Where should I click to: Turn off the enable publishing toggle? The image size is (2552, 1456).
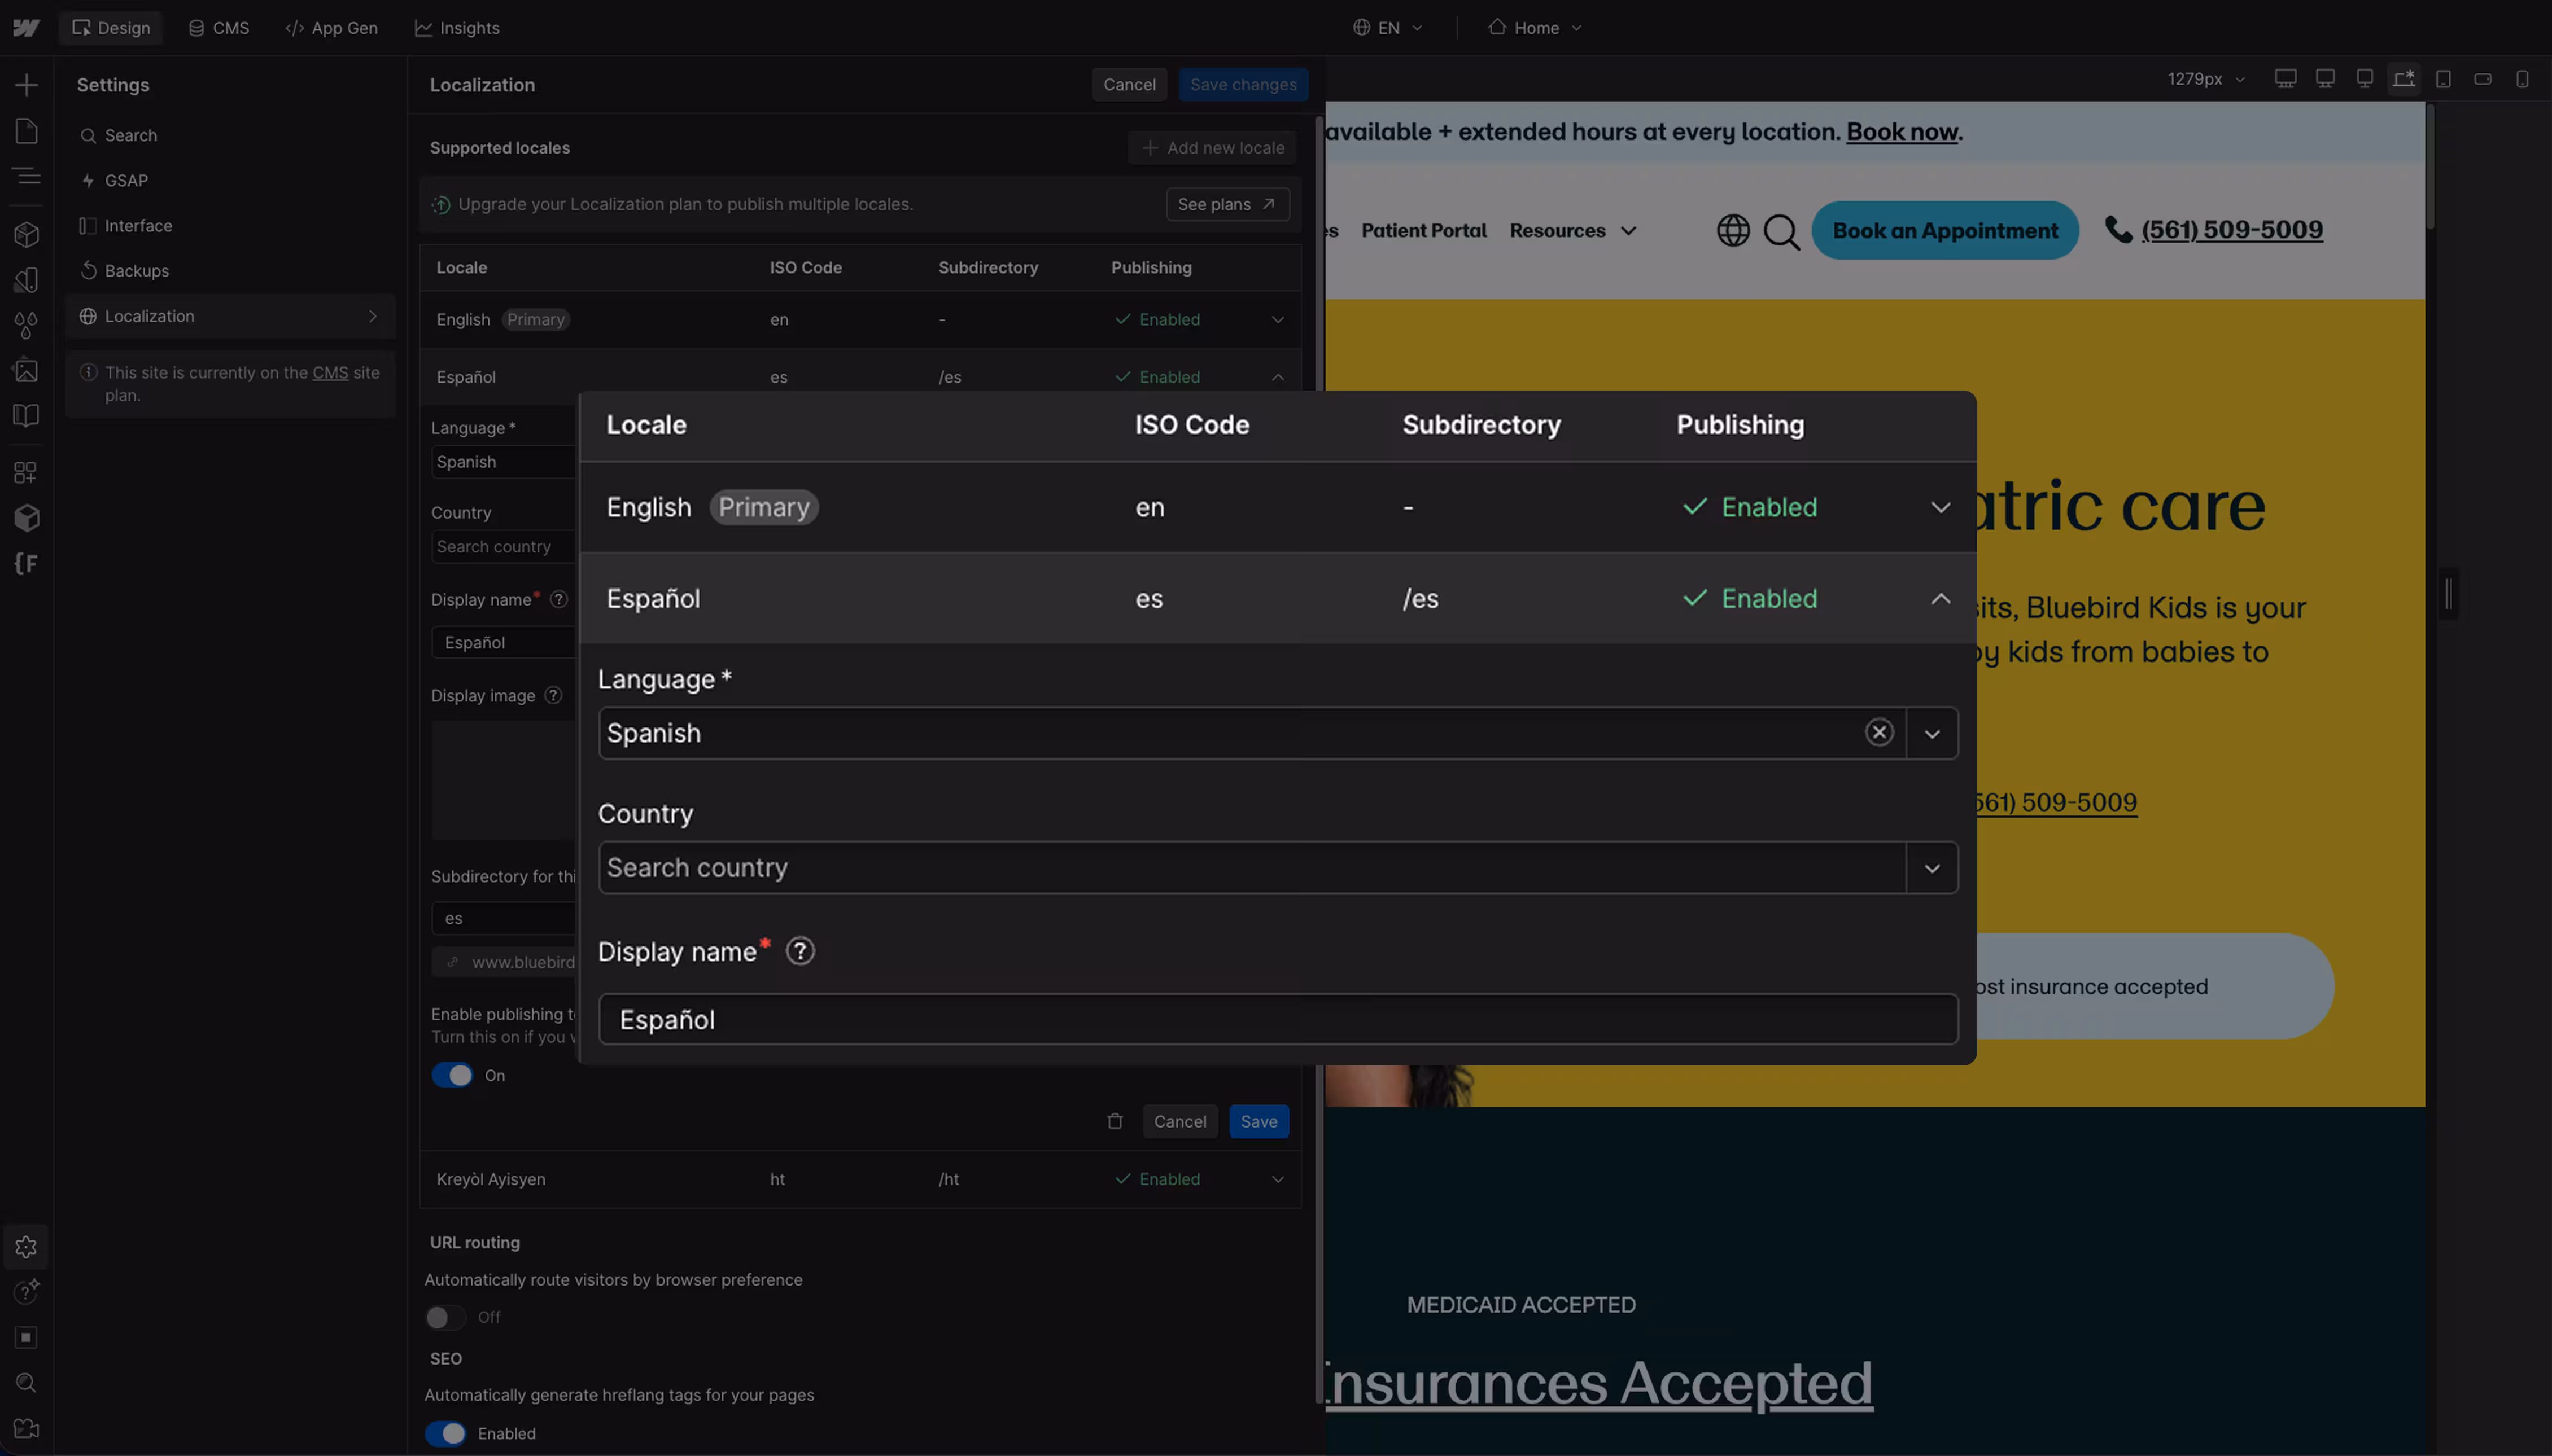pos(452,1075)
